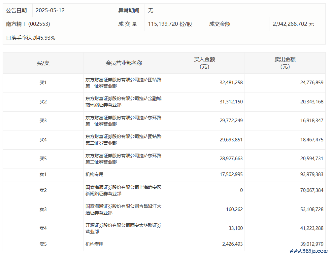Click the 成交量 label
Image resolution: width=330 pixels, height=256 pixels.
pyautogui.click(x=128, y=24)
